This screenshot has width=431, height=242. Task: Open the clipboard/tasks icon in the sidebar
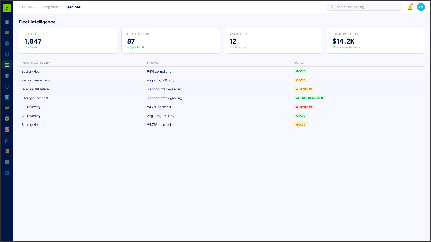(7, 22)
